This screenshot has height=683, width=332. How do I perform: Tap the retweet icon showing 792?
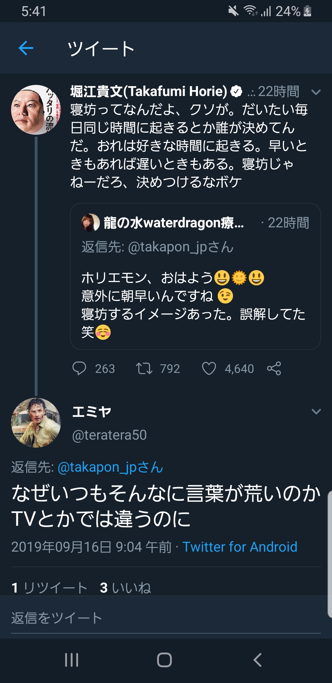click(144, 368)
